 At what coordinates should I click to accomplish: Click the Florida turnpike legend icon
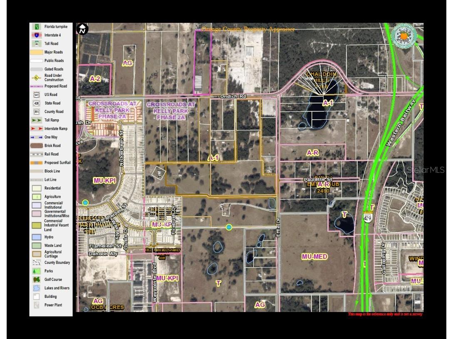(x=37, y=27)
